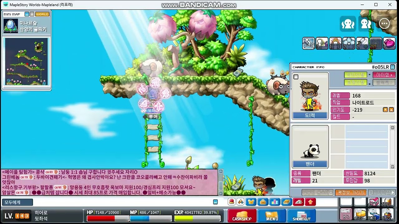
Task: Click the HP gauge bar
Action: (x=108, y=218)
